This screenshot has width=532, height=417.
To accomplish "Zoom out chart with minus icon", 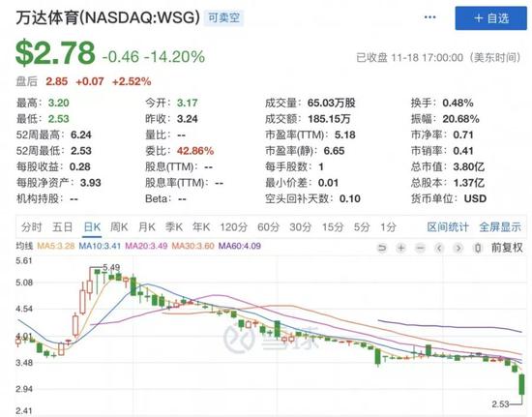I will pyautogui.click(x=420, y=249).
